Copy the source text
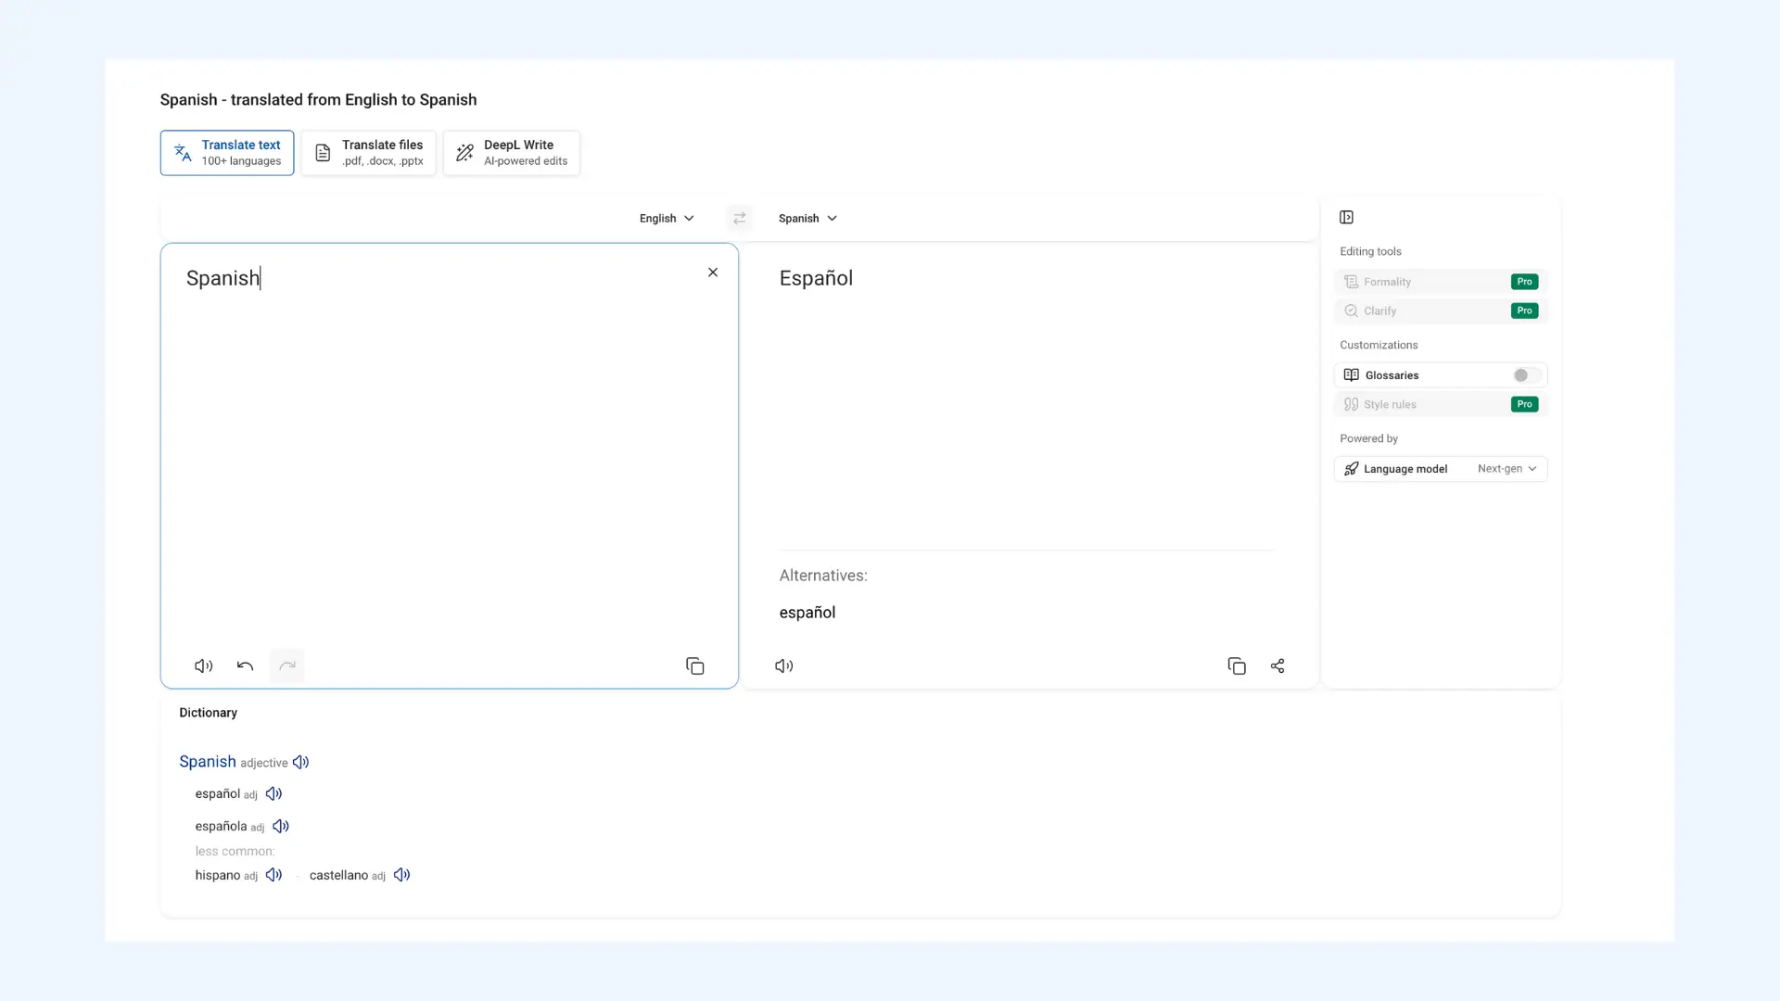 click(695, 665)
